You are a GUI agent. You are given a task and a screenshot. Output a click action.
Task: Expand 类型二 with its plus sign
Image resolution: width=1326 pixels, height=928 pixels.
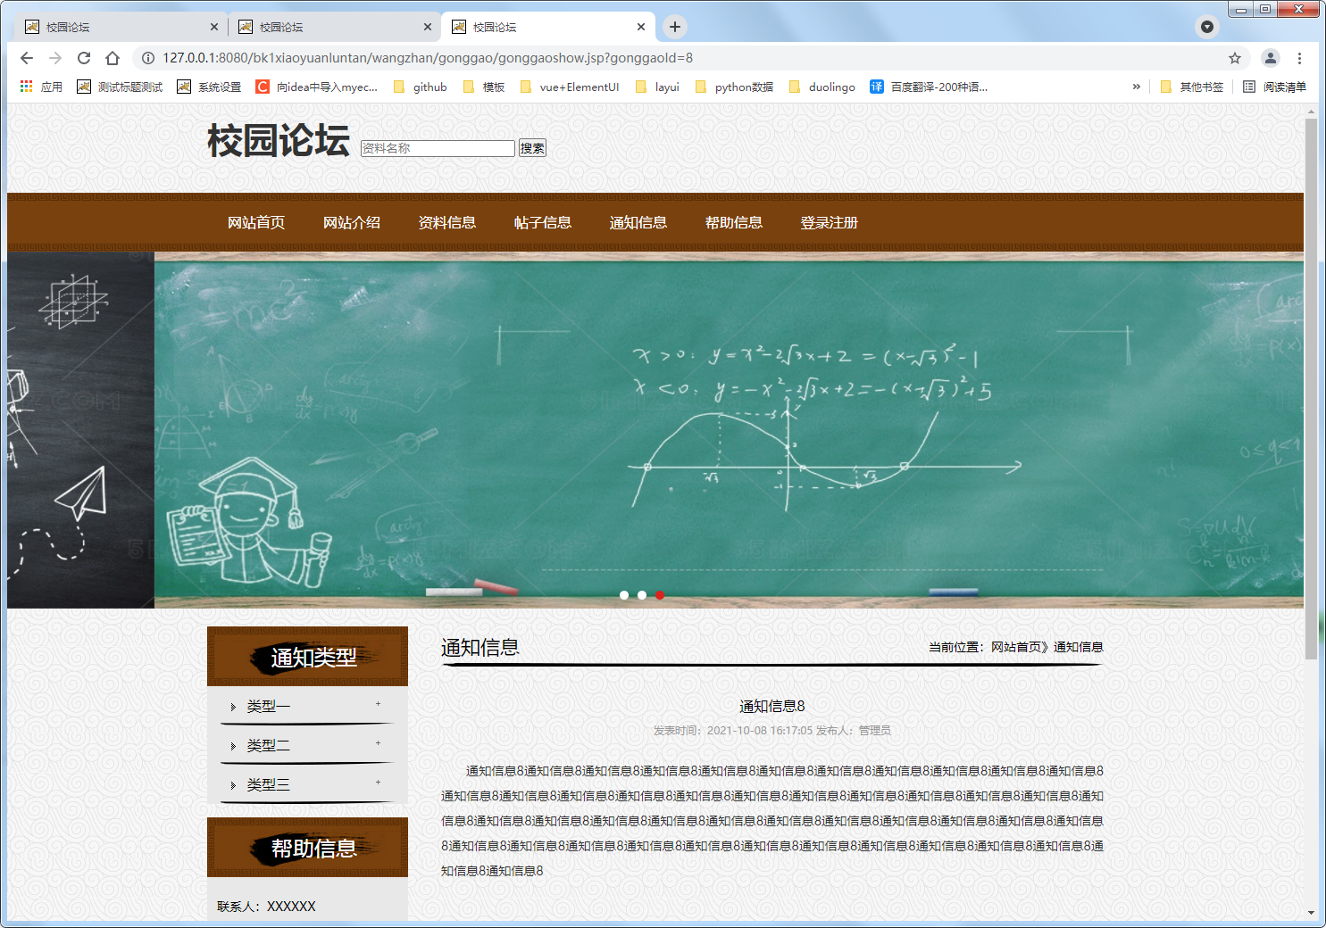coord(378,742)
